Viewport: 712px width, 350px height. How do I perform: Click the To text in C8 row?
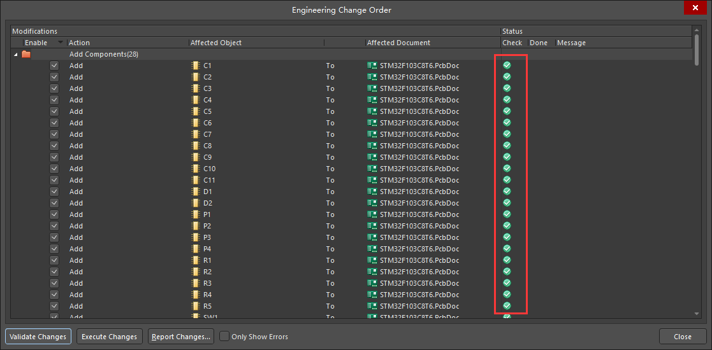[x=330, y=146]
